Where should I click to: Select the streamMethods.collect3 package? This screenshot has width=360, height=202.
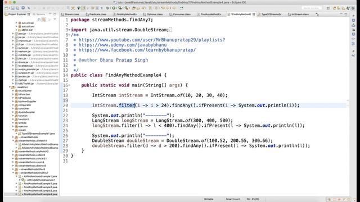[x=31, y=155]
